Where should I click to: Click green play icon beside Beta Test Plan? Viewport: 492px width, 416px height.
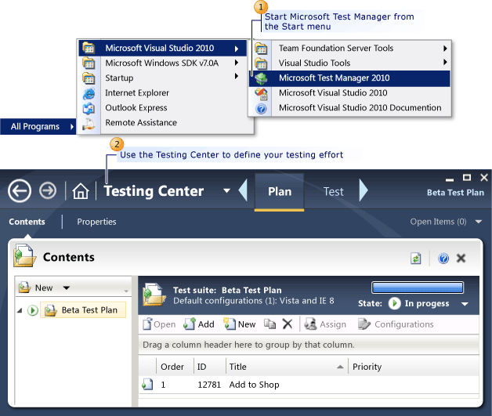(x=33, y=310)
